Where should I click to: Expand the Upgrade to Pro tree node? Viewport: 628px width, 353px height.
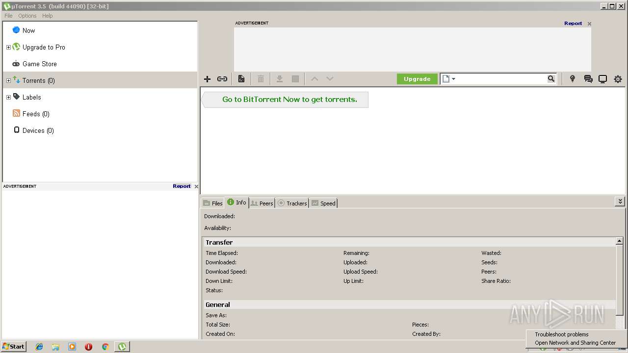coord(8,48)
